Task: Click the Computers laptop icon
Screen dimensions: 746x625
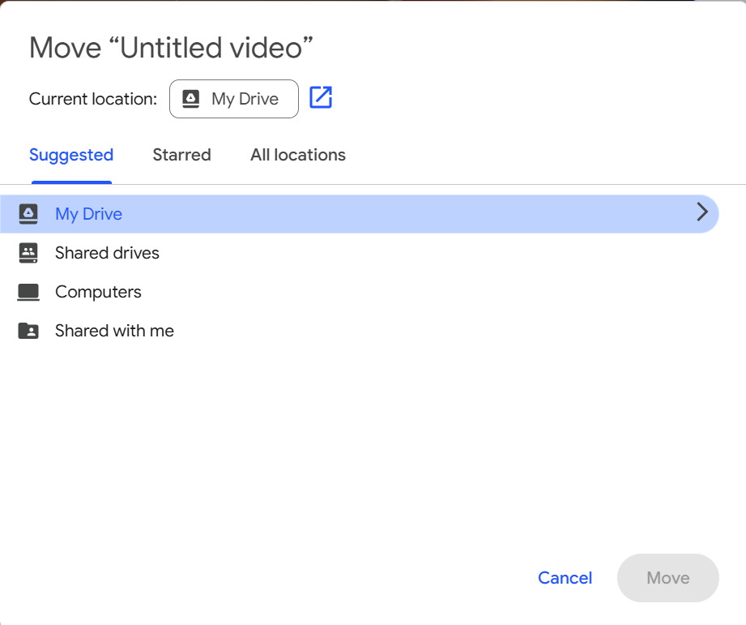Action: tap(28, 292)
